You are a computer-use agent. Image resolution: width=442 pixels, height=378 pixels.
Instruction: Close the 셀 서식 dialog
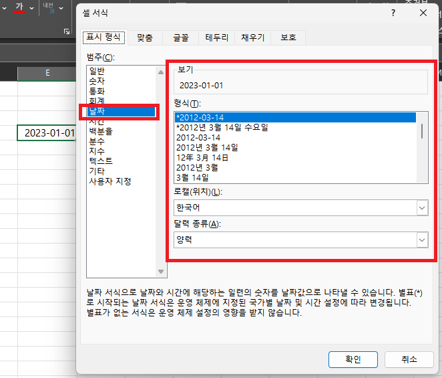pos(423,13)
